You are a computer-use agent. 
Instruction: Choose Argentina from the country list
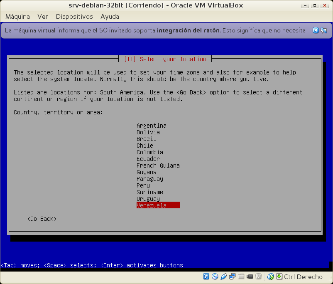tap(152, 126)
